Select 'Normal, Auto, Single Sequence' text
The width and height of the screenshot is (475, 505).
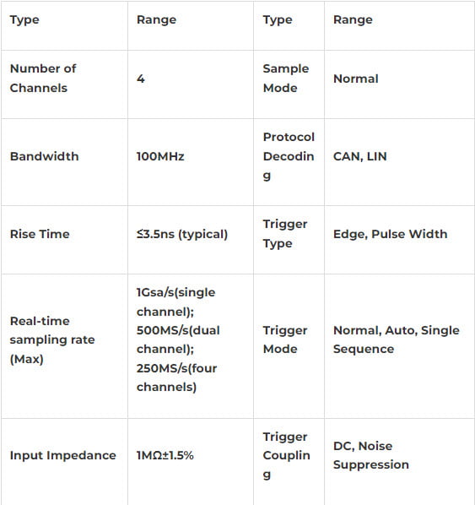397,339
